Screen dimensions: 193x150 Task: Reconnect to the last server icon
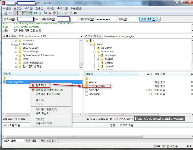[55, 13]
